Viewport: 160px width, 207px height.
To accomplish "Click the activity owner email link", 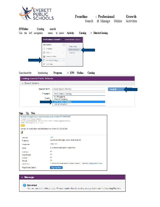I will pyautogui.click(x=62, y=121).
